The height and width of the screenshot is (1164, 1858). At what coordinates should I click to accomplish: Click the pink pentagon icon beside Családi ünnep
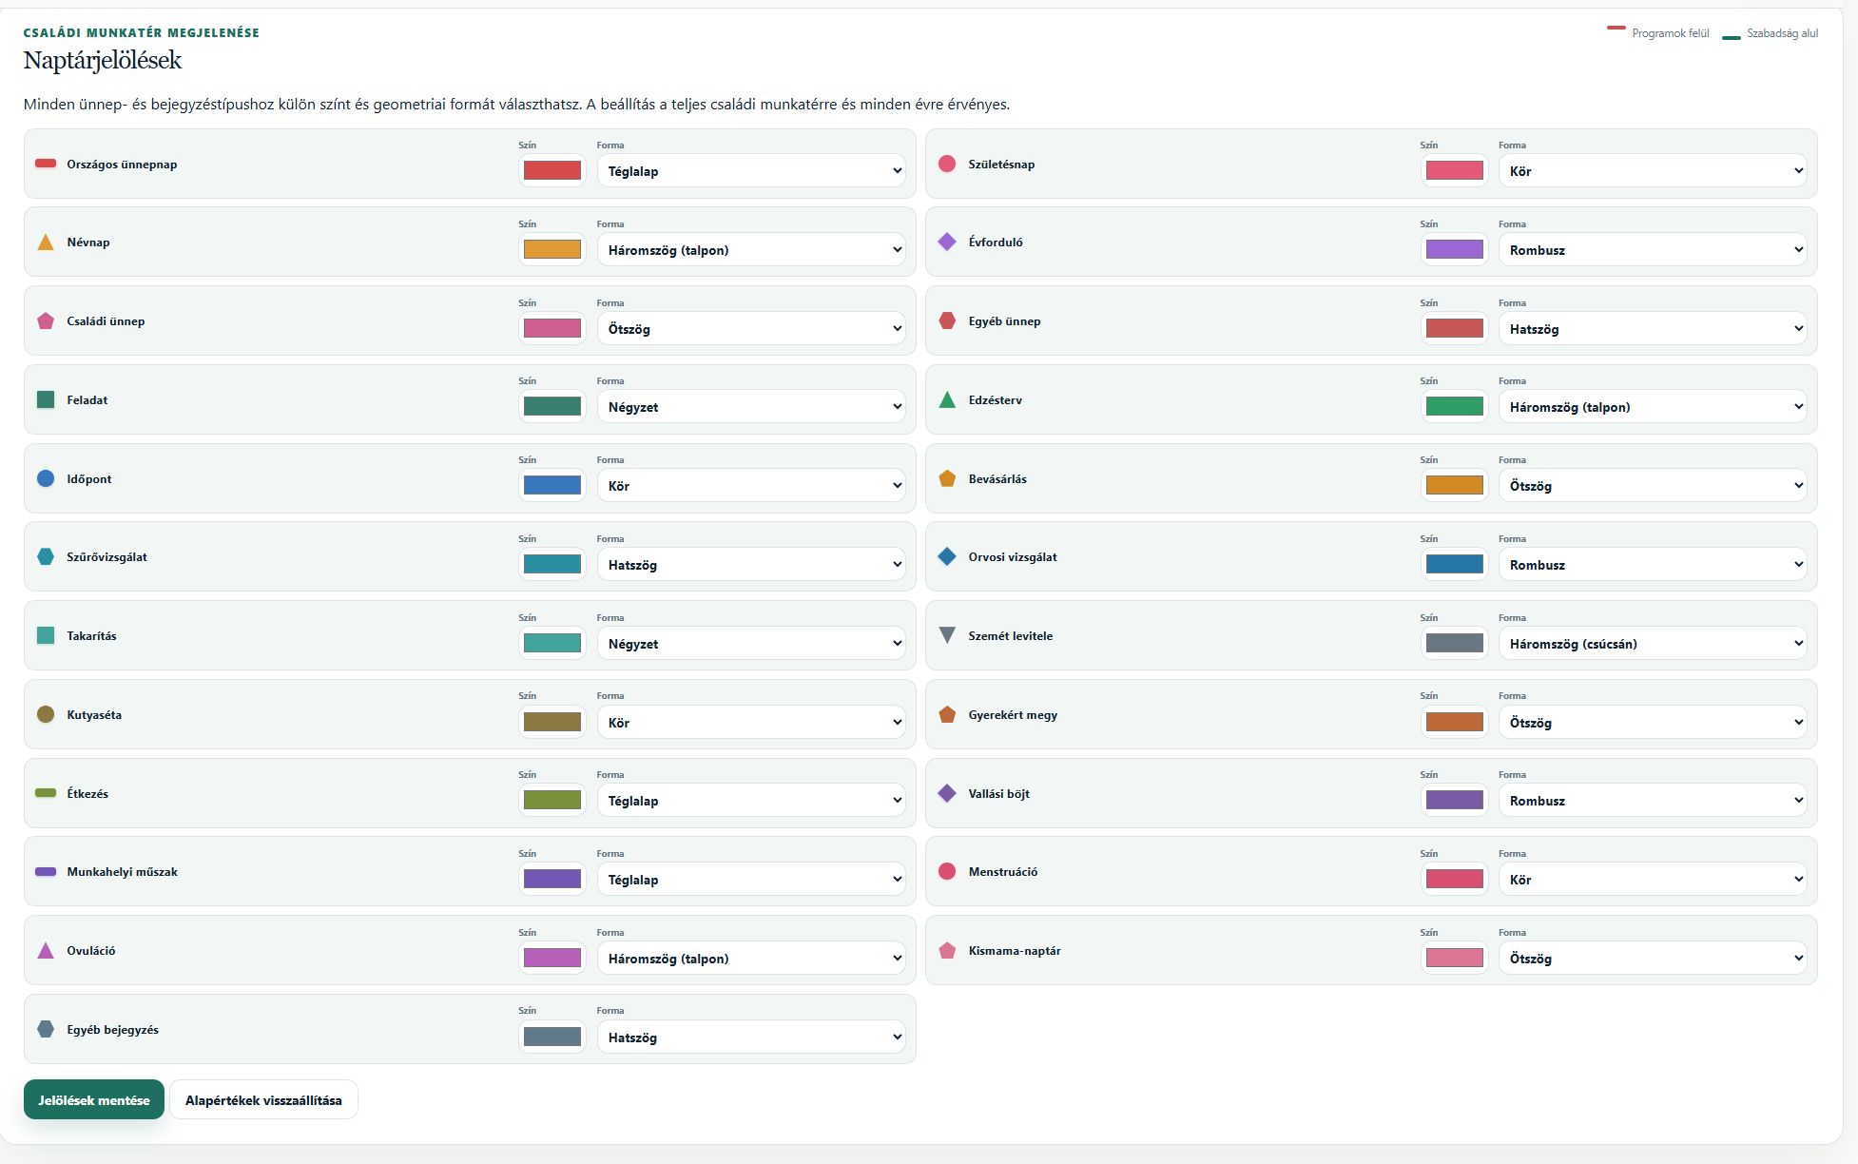tap(45, 321)
